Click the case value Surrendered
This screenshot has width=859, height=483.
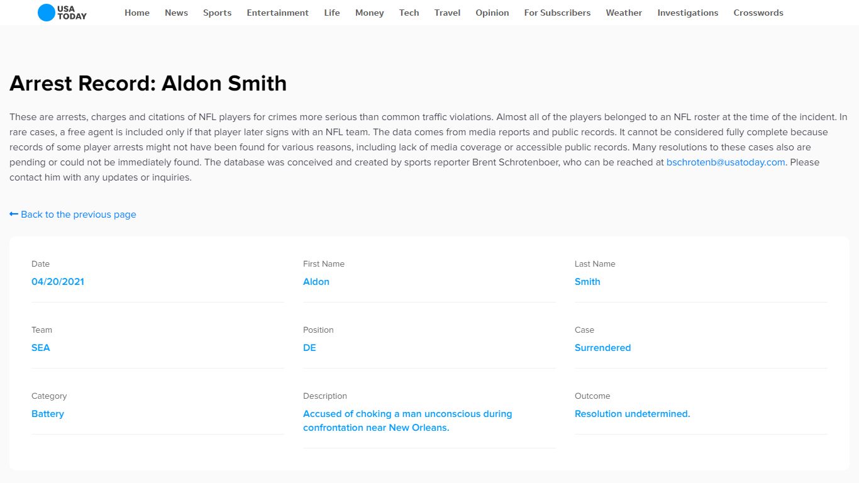point(602,348)
